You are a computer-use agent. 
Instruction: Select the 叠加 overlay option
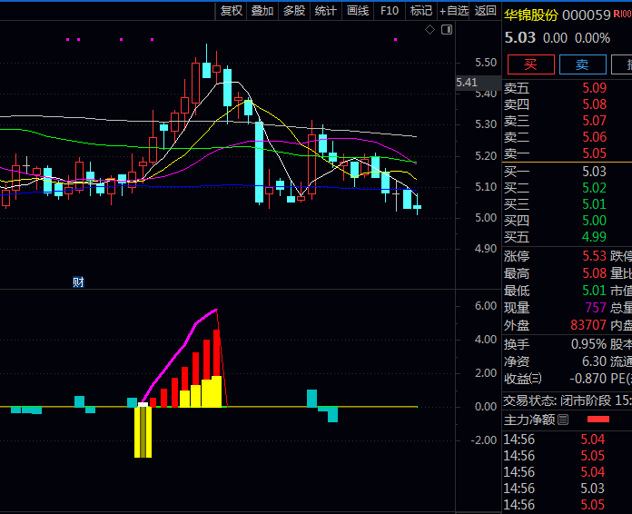click(262, 11)
